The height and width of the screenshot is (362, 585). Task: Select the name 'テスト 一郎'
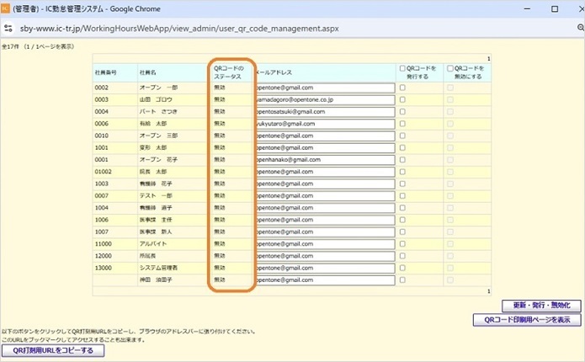[x=156, y=195]
